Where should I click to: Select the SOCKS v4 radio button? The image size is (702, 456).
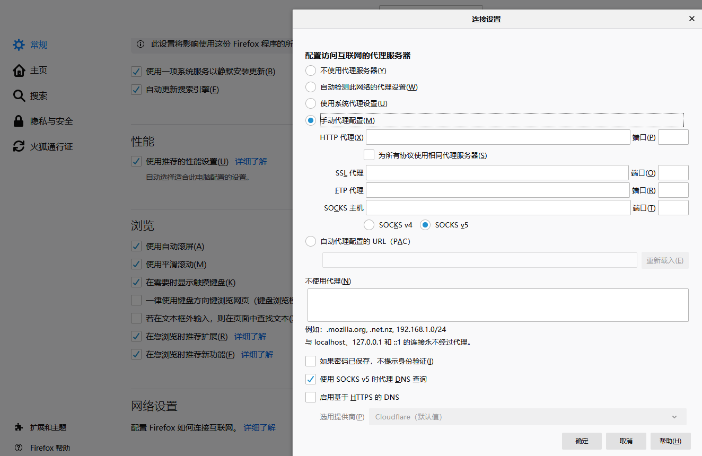point(369,224)
